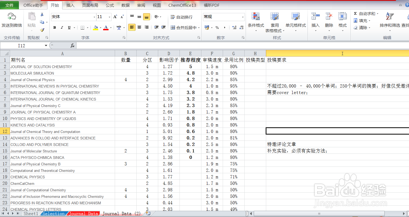The image size is (409, 217).
Task: Apply percent style
Action: pos(217,28)
